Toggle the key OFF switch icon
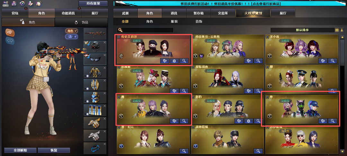Viewport: 347px width, 156px height. click(x=5, y=4)
